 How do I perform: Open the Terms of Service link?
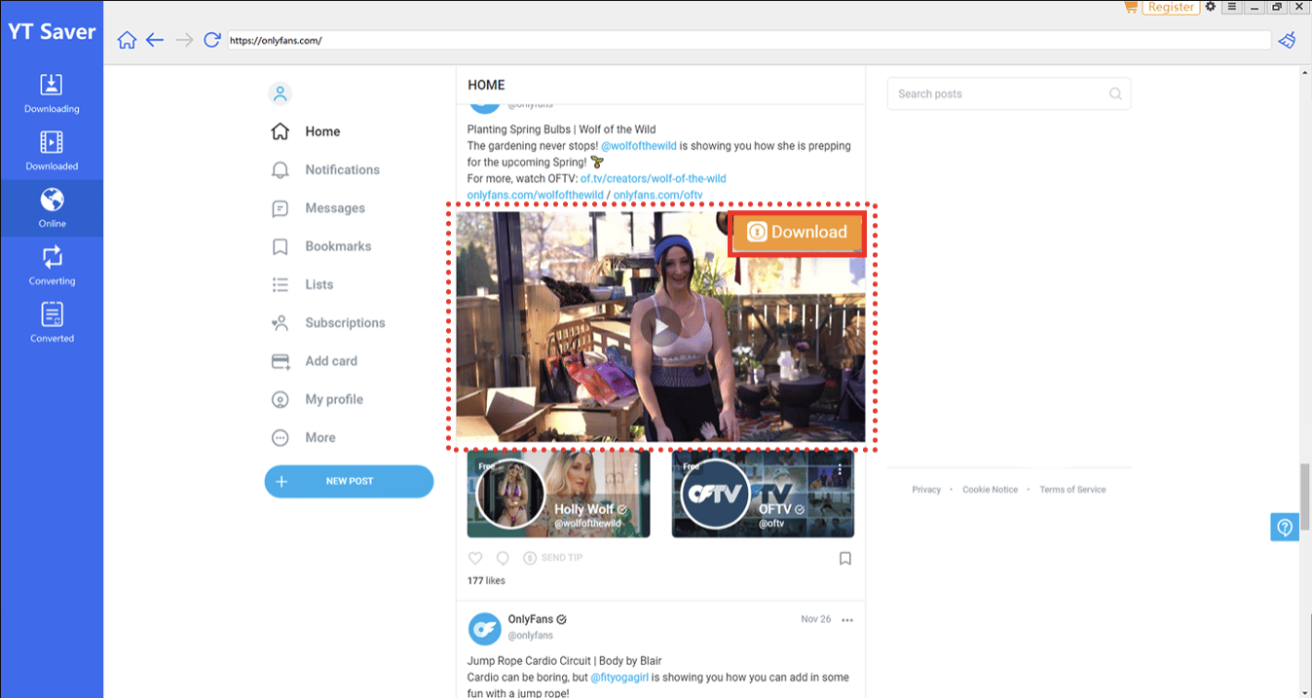coord(1072,490)
